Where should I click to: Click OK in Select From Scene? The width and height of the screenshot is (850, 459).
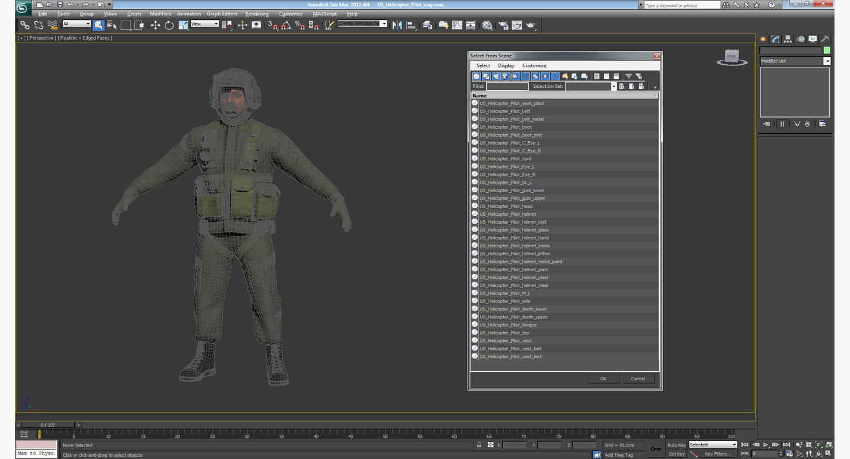pos(603,379)
